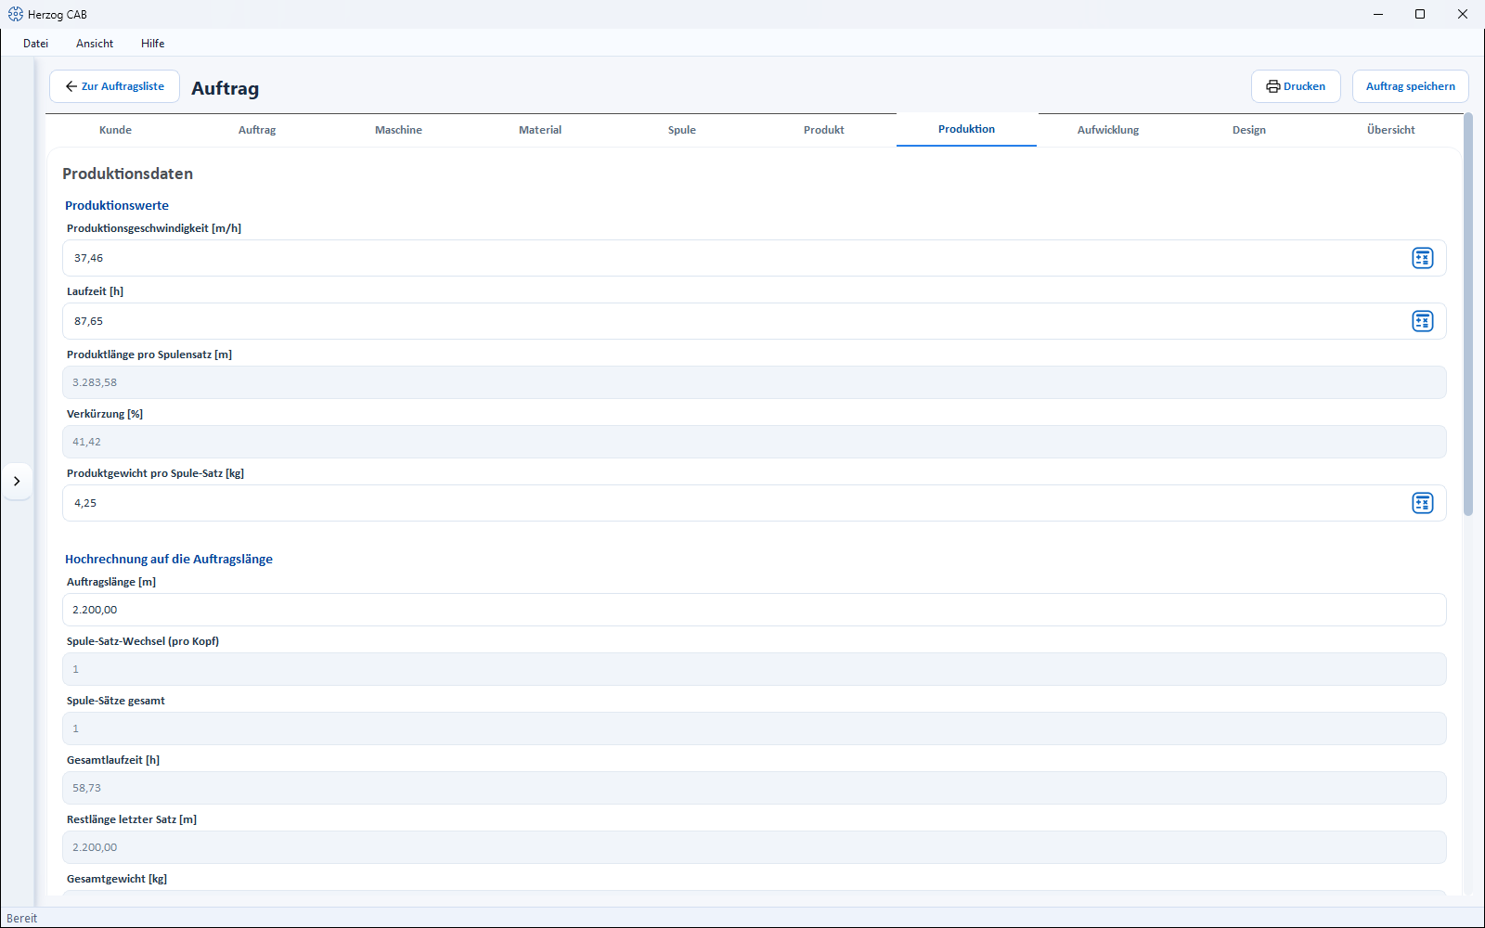The height and width of the screenshot is (928, 1485).
Task: Open calculator for Laufzeit field
Action: tap(1422, 321)
